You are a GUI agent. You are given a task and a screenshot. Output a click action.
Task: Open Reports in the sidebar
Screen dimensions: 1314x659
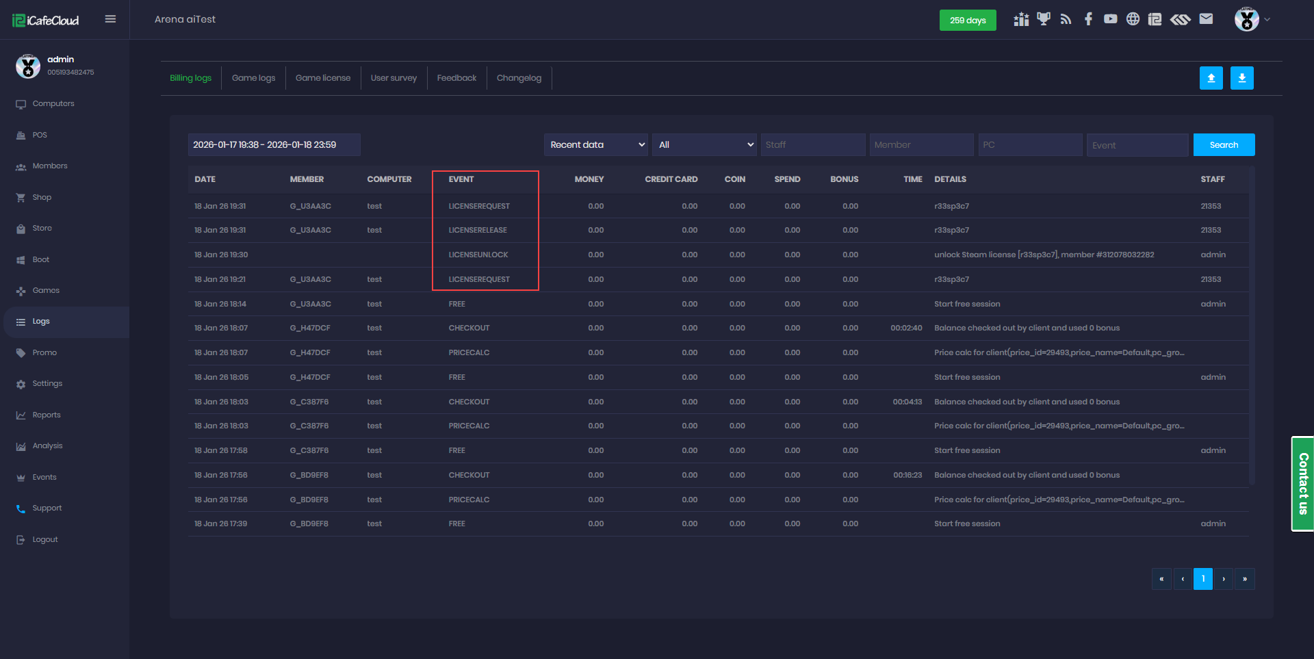47,415
